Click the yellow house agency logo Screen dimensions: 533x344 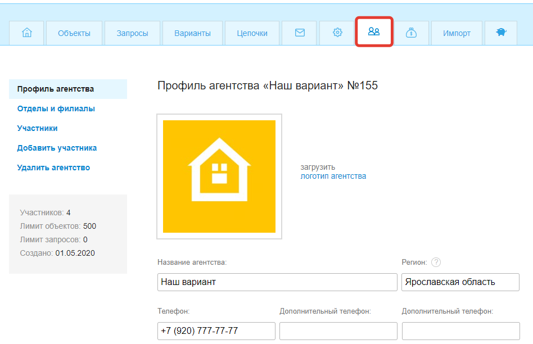(219, 176)
